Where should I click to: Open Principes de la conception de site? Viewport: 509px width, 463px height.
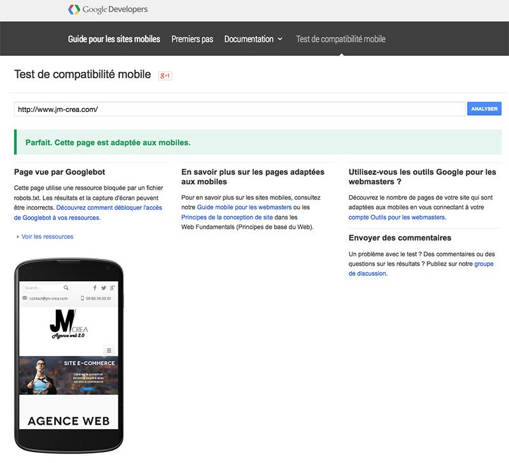pos(227,217)
